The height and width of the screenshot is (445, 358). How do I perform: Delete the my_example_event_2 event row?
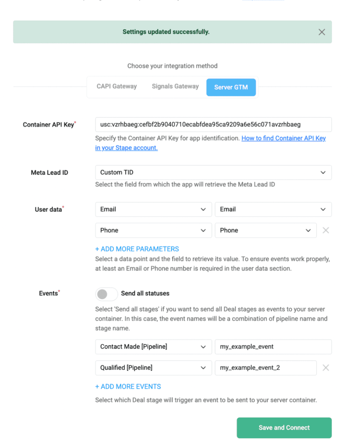(325, 368)
